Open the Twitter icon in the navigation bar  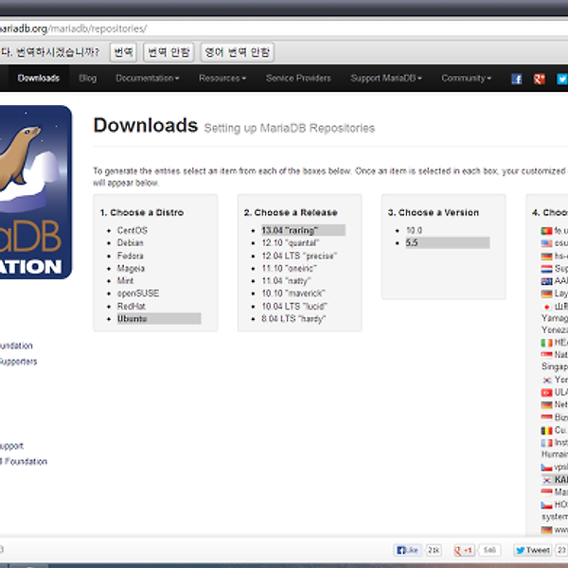[561, 79]
